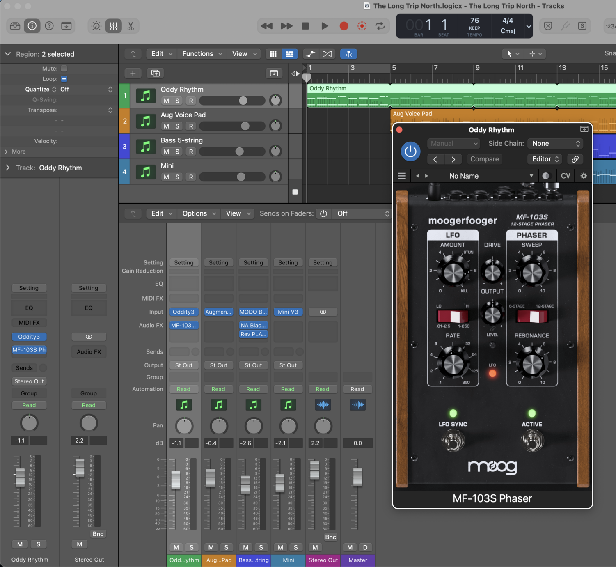616x567 pixels.
Task: Open the Side Chain None dropdown
Action: [x=556, y=143]
